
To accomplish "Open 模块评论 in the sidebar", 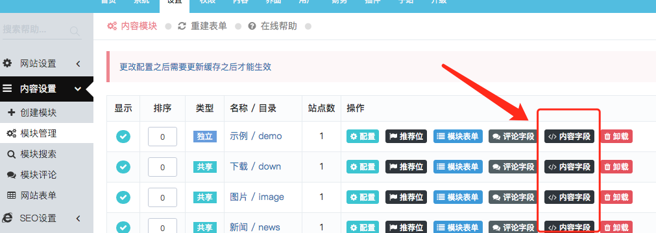I will 38,175.
